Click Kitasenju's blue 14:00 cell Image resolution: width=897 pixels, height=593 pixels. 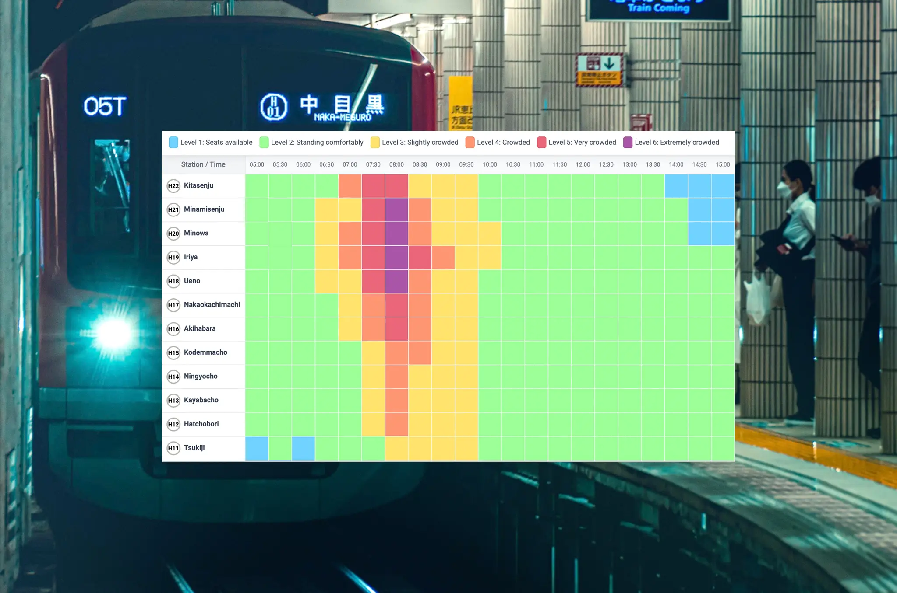point(676,186)
